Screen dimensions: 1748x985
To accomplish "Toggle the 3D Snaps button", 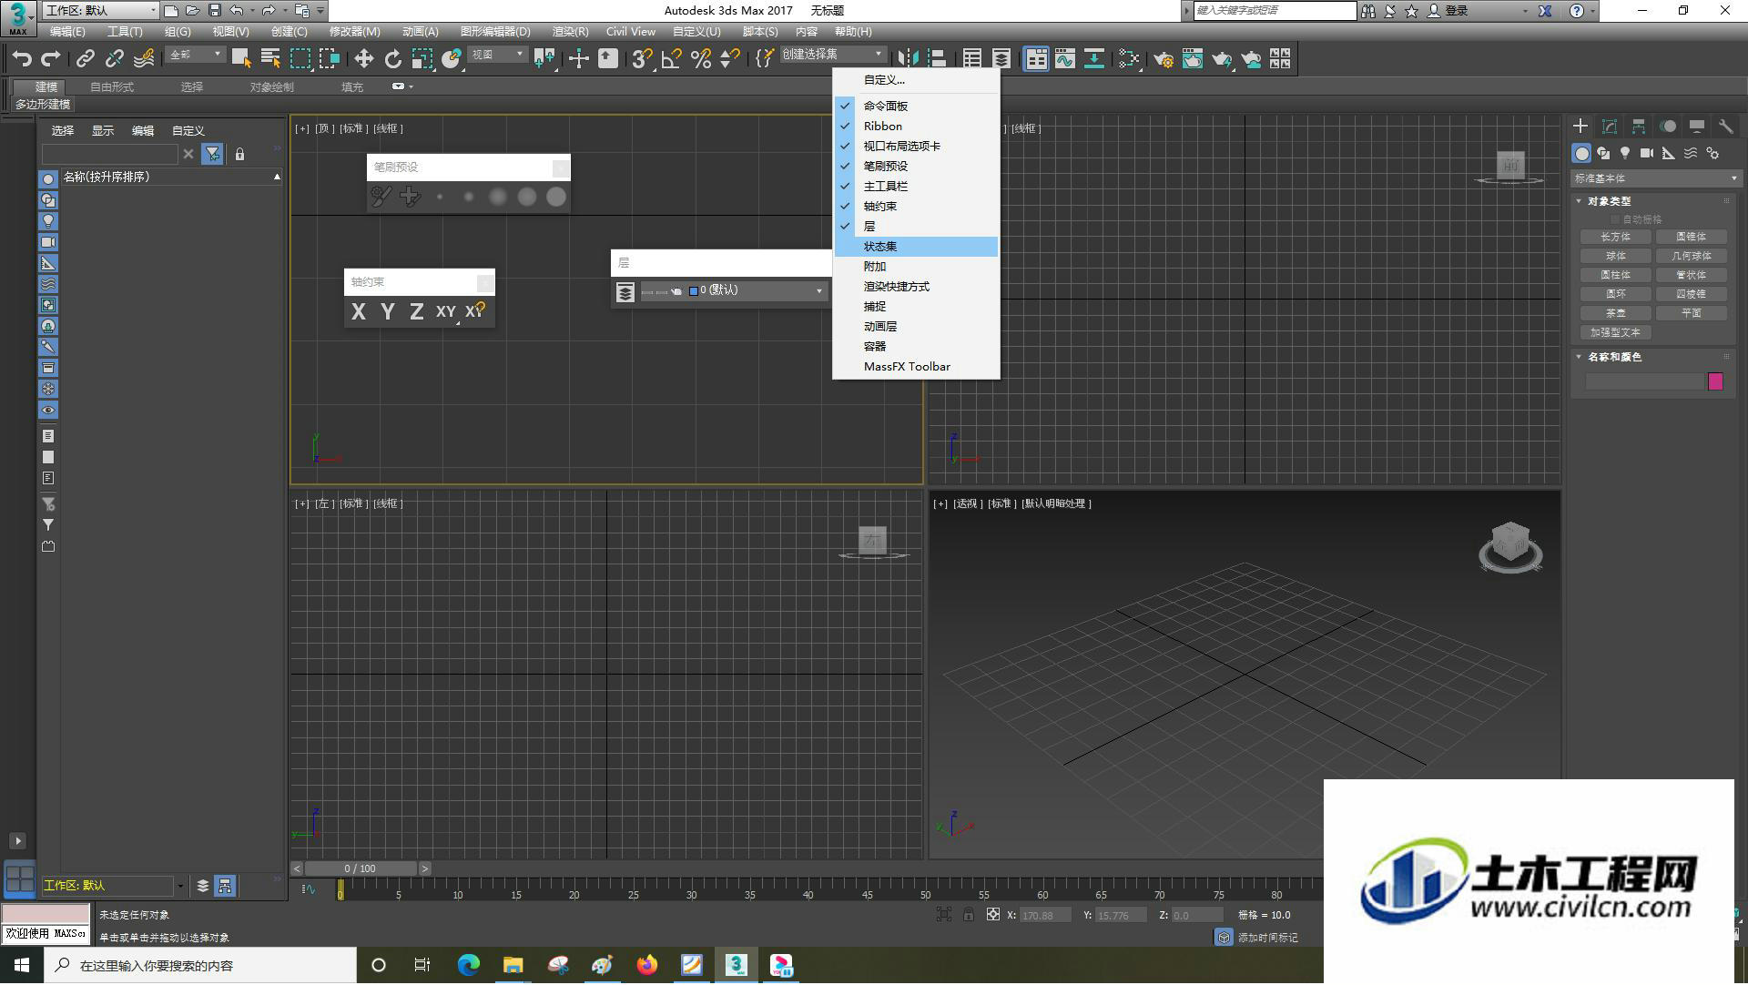I will (642, 59).
